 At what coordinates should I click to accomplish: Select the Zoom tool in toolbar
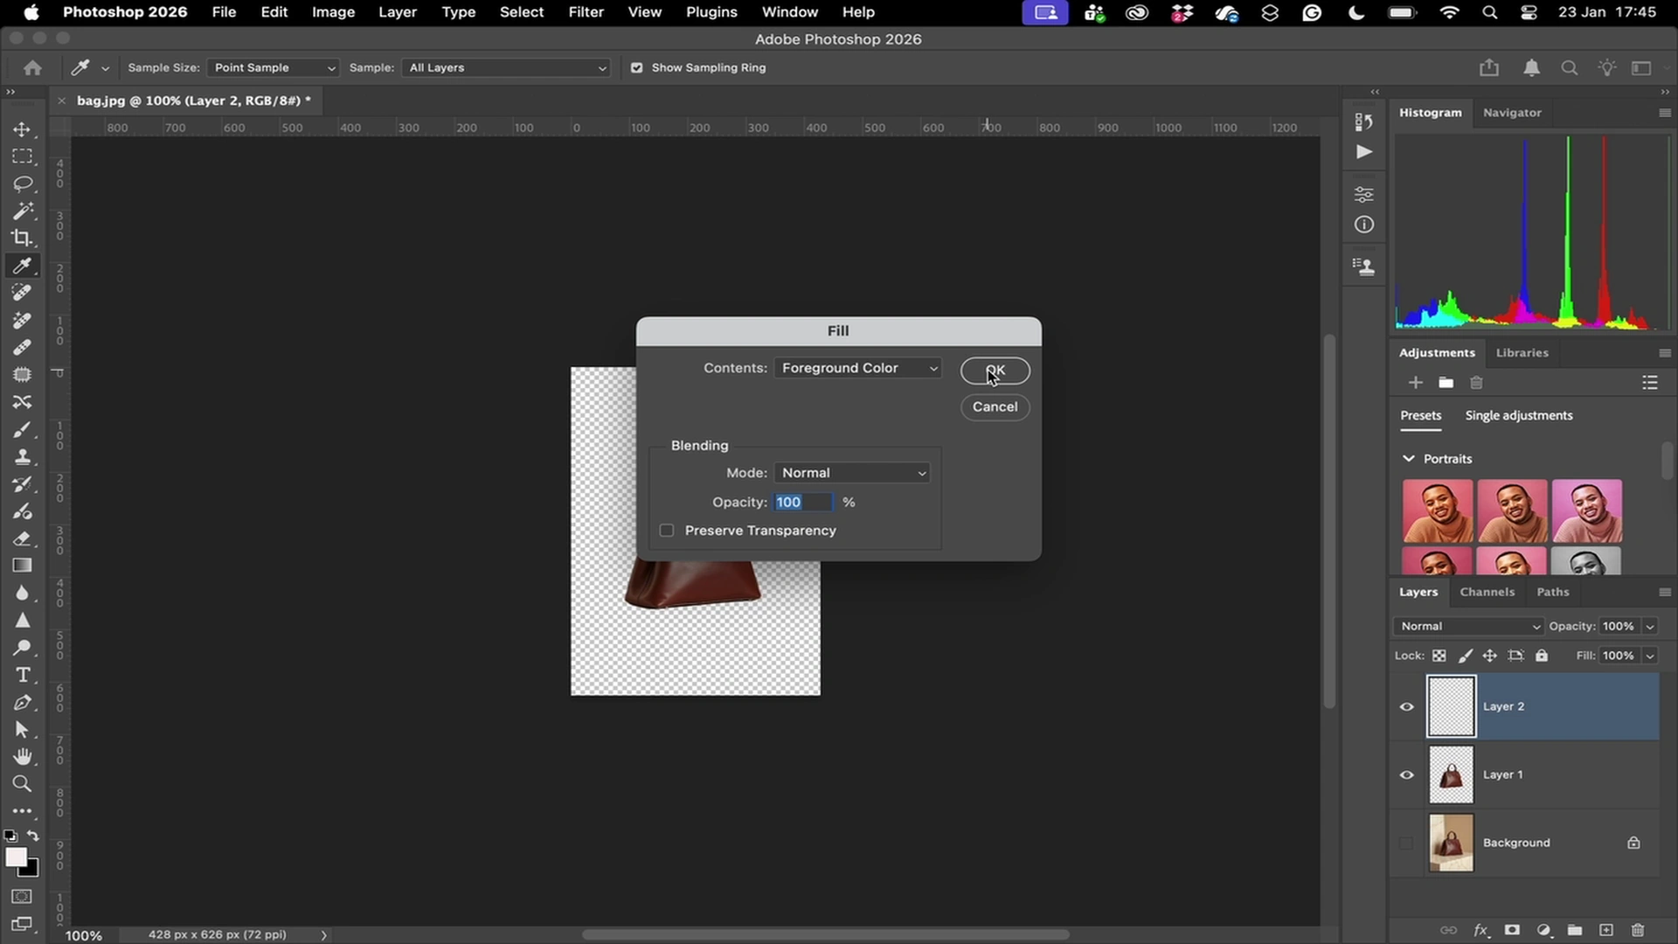(x=22, y=784)
